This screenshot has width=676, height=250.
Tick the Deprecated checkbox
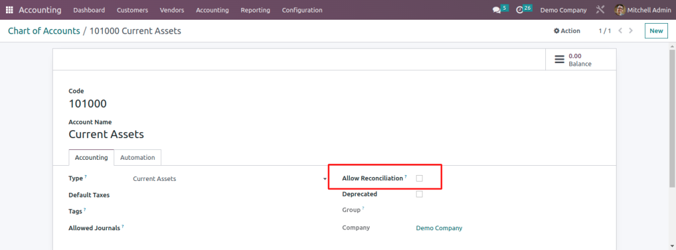[x=419, y=194]
